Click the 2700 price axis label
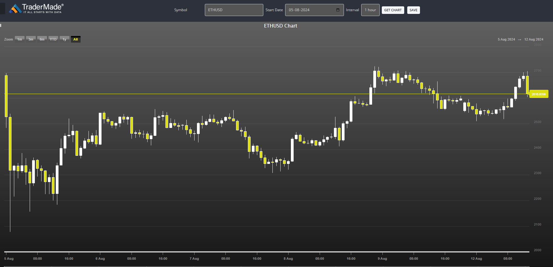553x267 pixels. [538, 70]
